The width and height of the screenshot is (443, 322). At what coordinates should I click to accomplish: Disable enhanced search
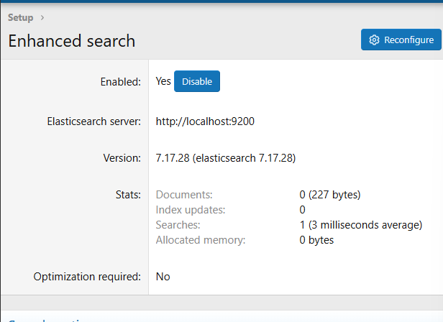[197, 81]
